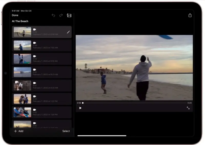Select thumbnail of man by wooden fence
This screenshot has width=205, height=145.
(x=22, y=86)
